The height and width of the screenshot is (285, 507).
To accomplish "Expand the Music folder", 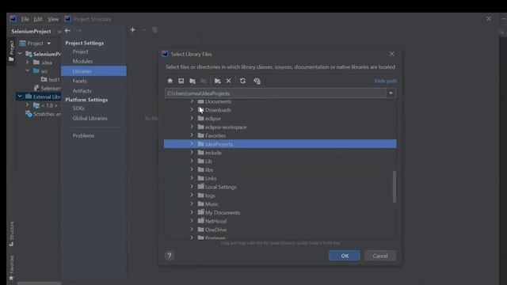I will point(192,204).
